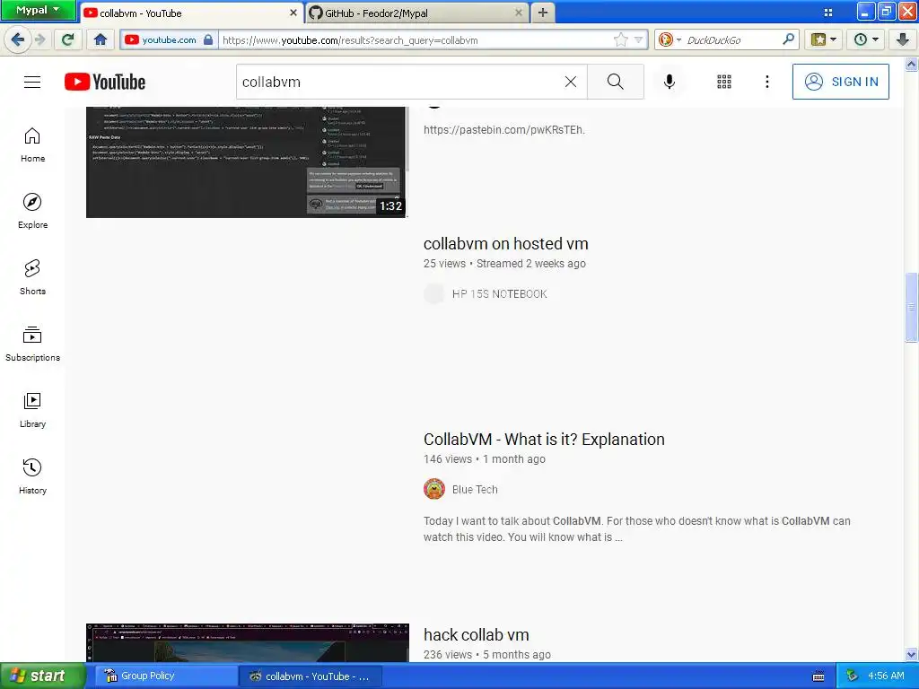The height and width of the screenshot is (689, 919).
Task: Open Explore in YouTube sidebar
Action: click(32, 211)
